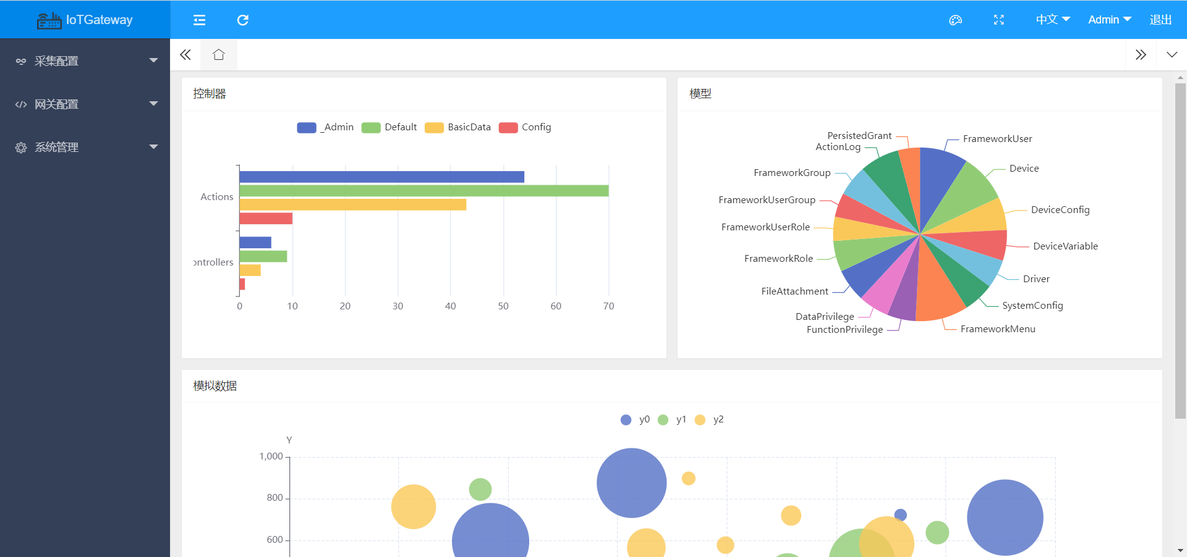Click the blue _Admin Actions bar

coord(381,177)
